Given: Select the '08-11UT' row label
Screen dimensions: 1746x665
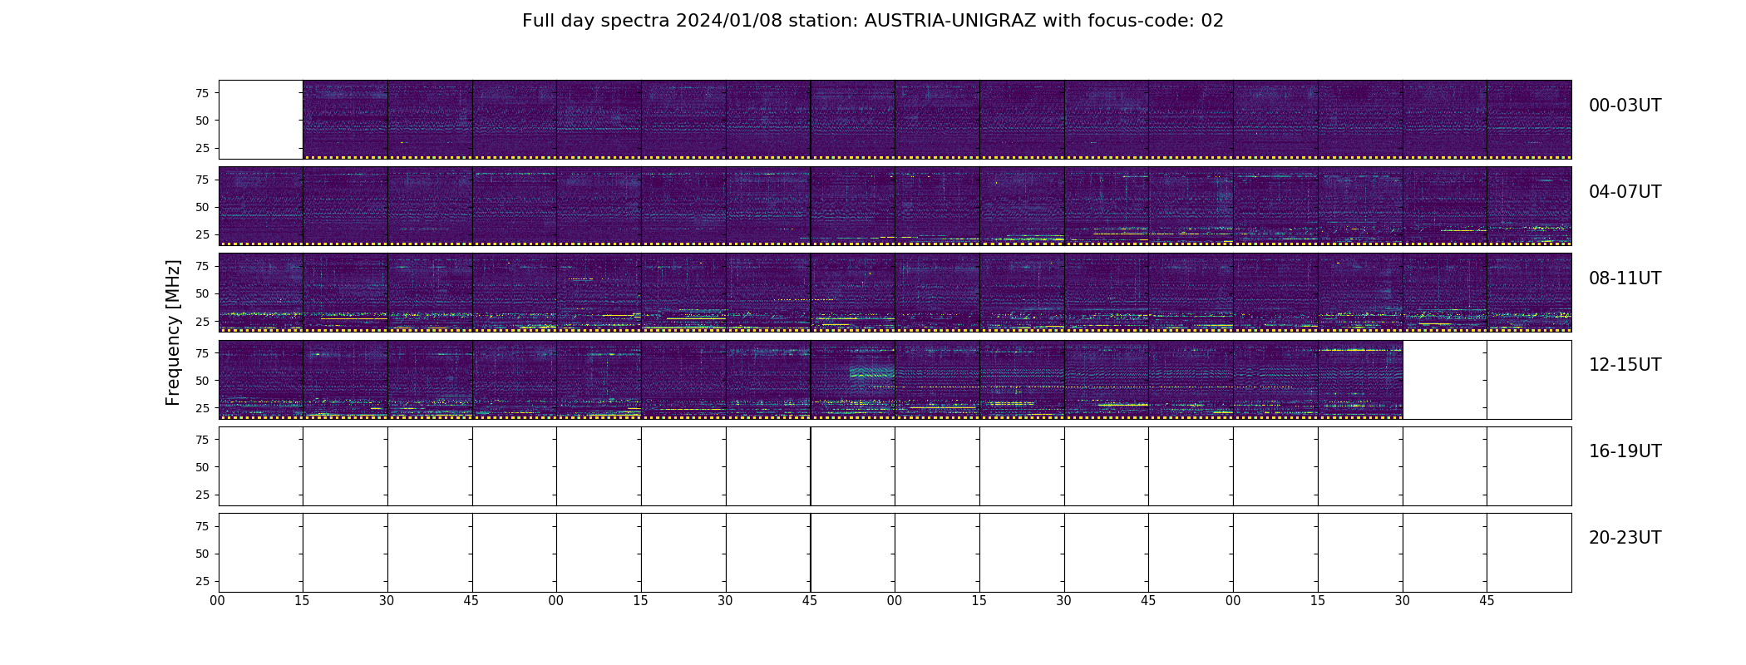Looking at the screenshot, I should tap(1625, 278).
